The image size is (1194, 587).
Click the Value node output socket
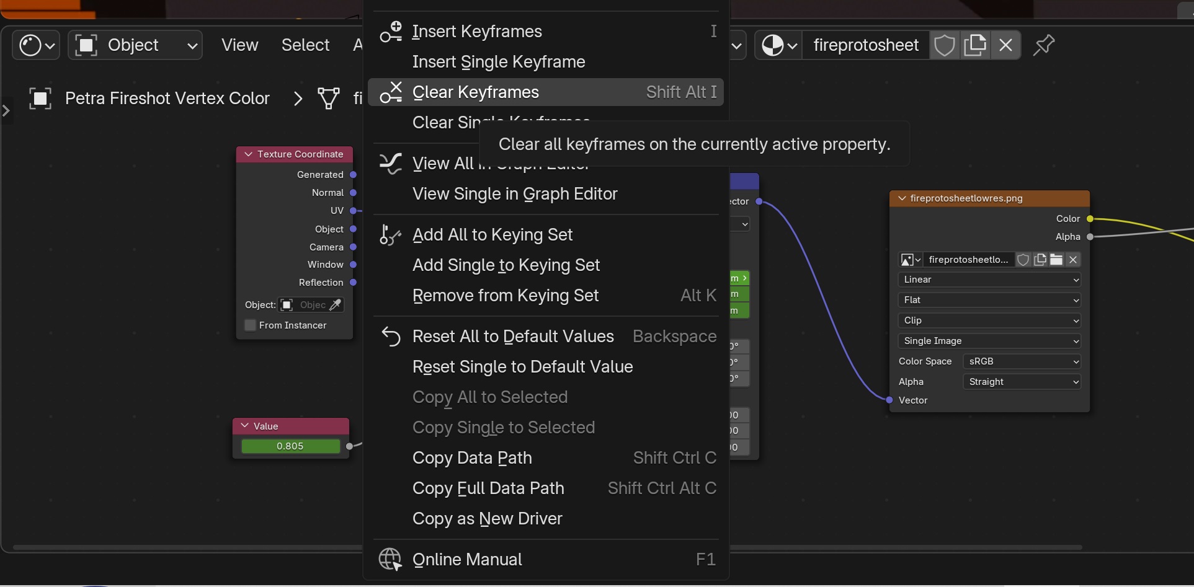click(349, 446)
